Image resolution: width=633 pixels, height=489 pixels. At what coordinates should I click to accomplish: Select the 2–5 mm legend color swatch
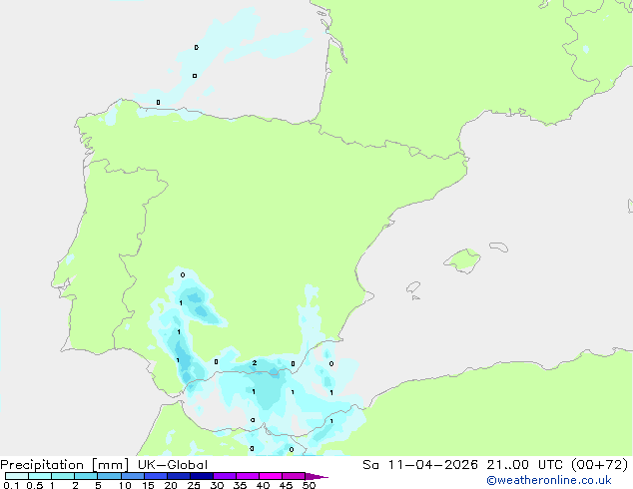[86, 476]
